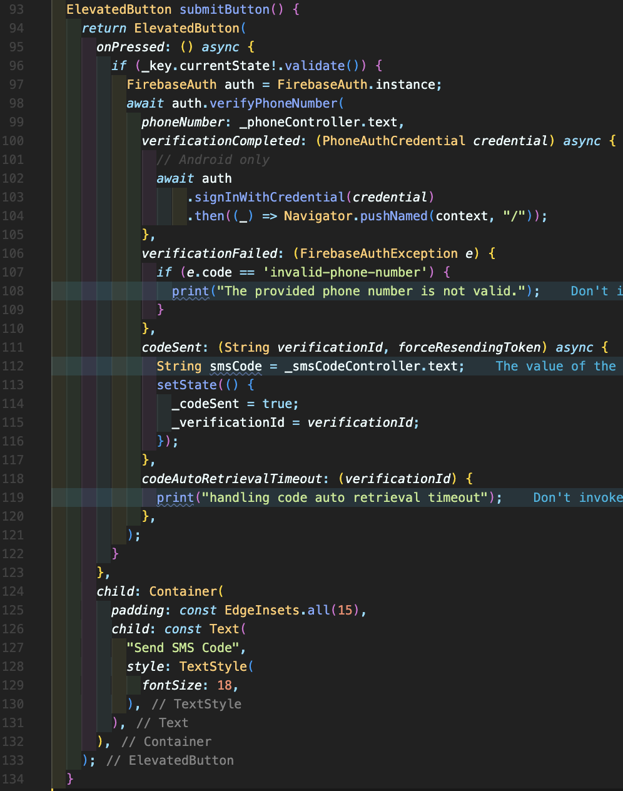This screenshot has width=623, height=791.
Task: Click 'child: const Text(' on line 126
Action: tap(179, 629)
